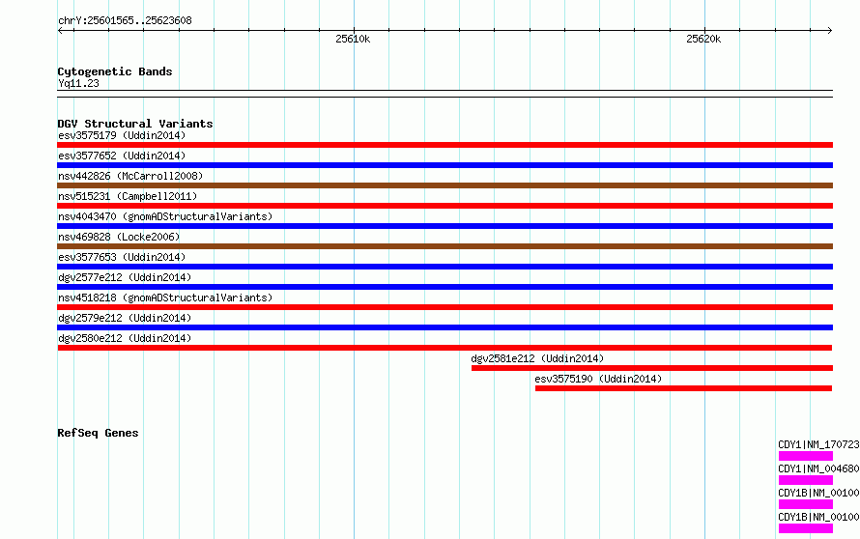This screenshot has width=860, height=539.
Task: Select the first nsv4043470 gnomAD blue bar
Action: tap(444, 226)
